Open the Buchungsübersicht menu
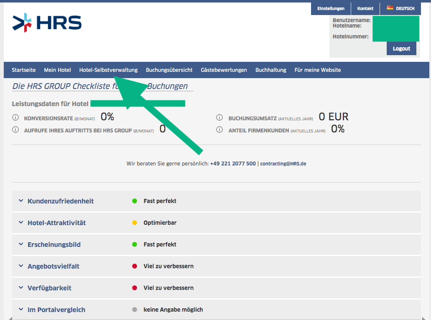The image size is (431, 320). point(169,70)
